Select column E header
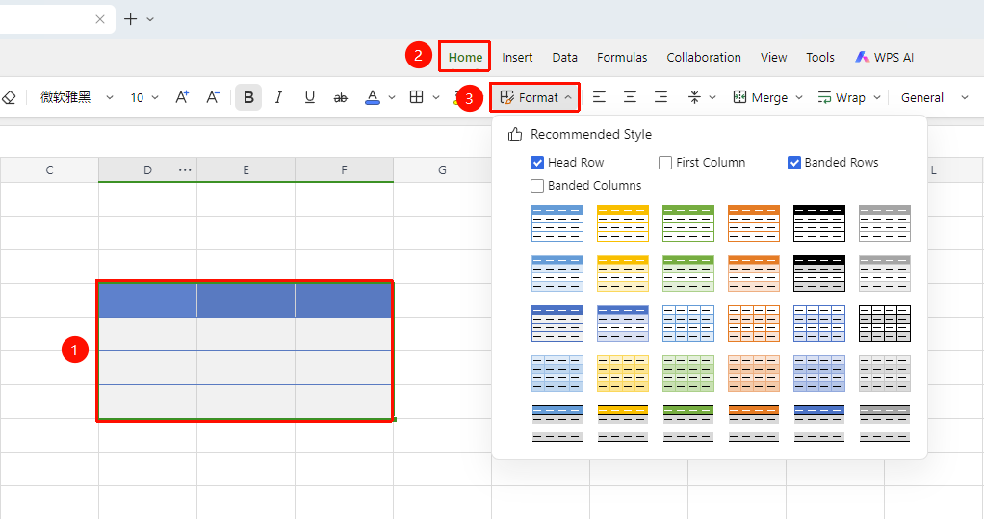This screenshot has height=519, width=984. (246, 170)
